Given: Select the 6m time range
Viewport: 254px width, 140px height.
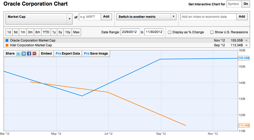Looking at the screenshot, I should click(x=38, y=32).
